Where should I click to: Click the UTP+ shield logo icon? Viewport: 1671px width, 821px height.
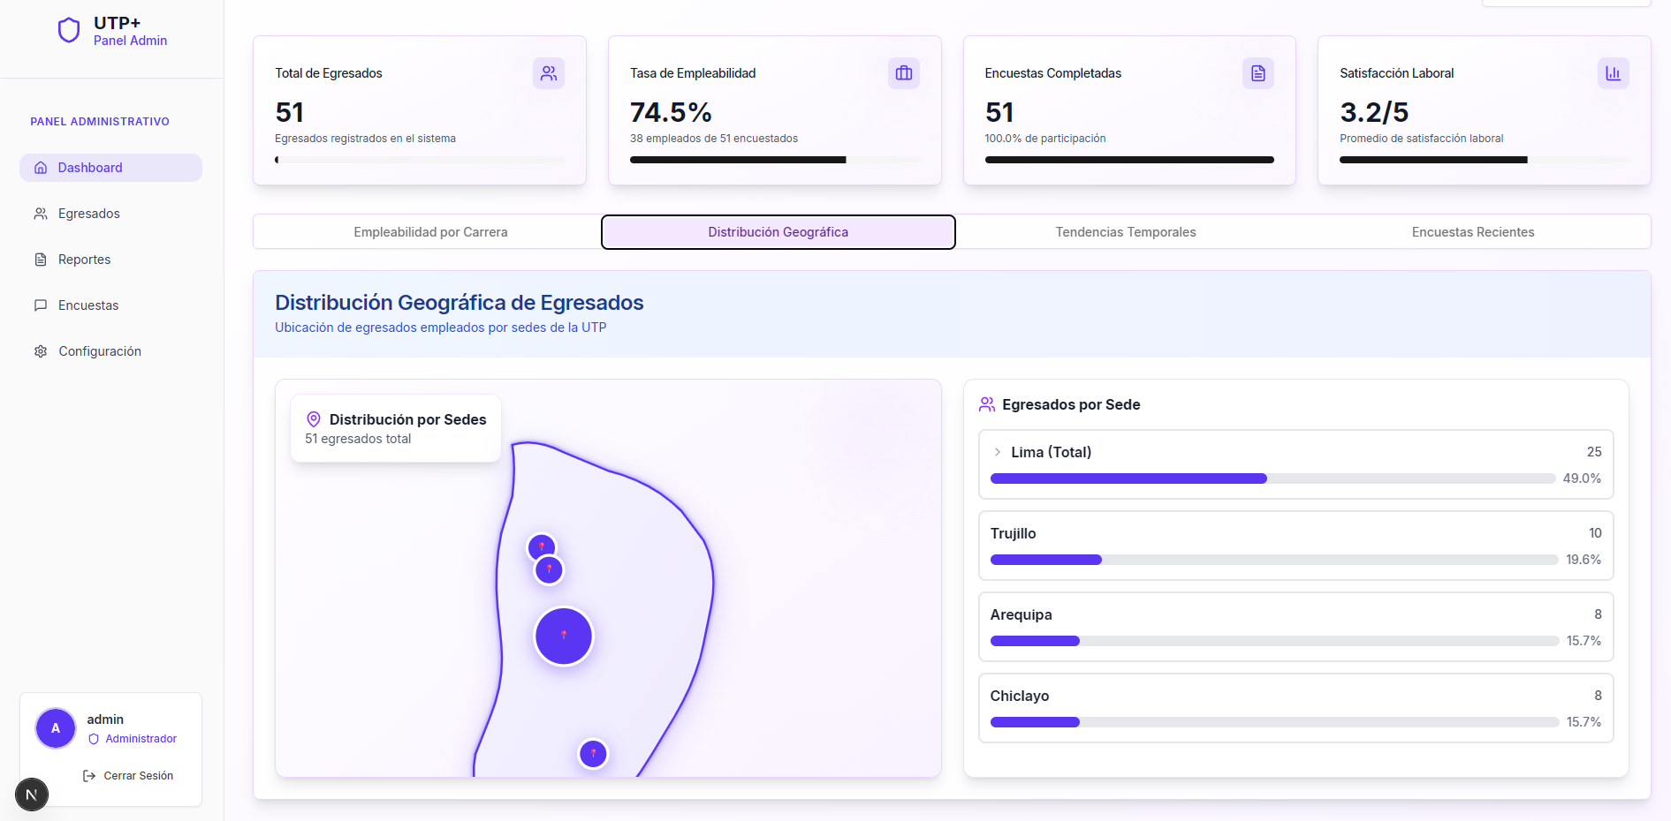(69, 31)
